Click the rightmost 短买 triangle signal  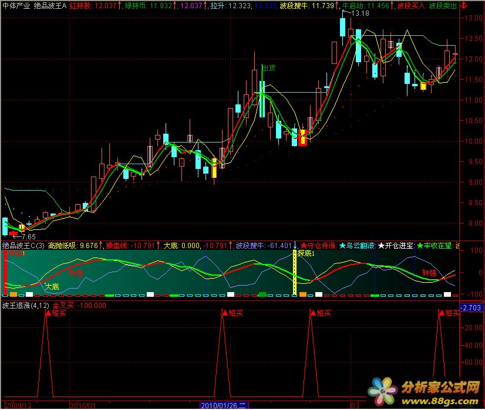pos(440,313)
